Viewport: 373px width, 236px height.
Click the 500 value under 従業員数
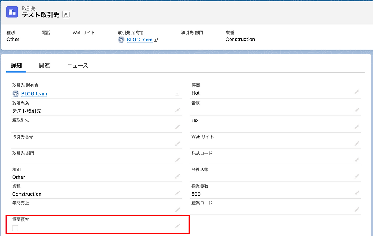pyautogui.click(x=196, y=194)
